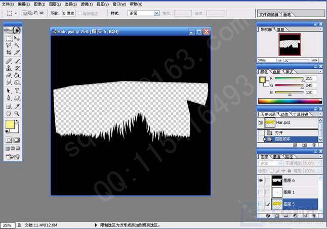Pick the Crop tool
Viewport: 327px width, 229px height.
coord(9,53)
